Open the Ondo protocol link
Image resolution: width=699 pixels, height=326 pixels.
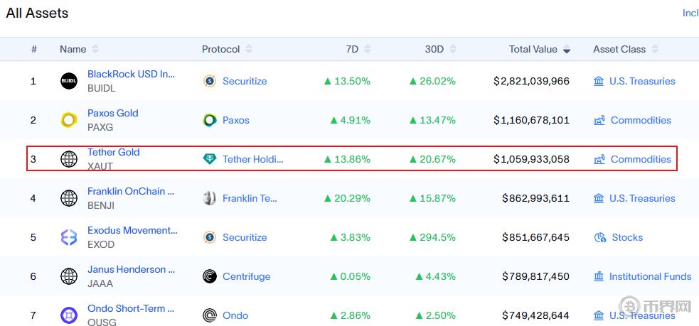(235, 315)
